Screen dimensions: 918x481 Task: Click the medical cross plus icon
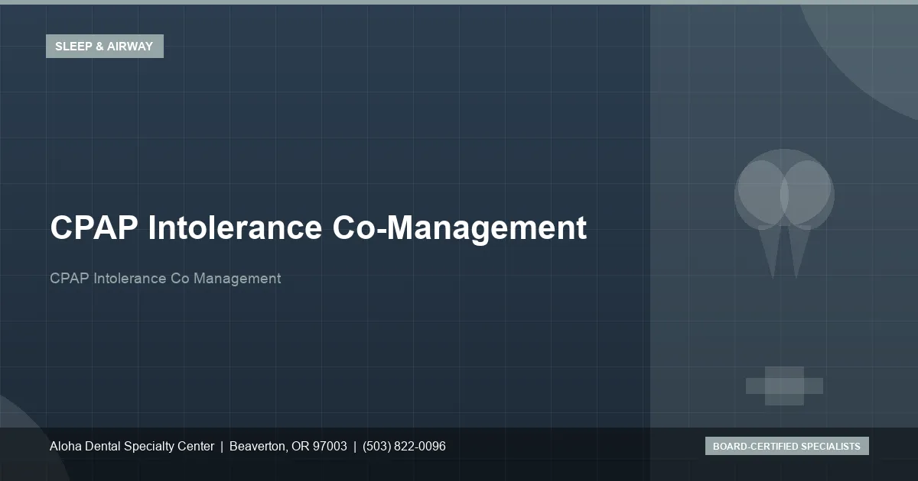(x=784, y=386)
